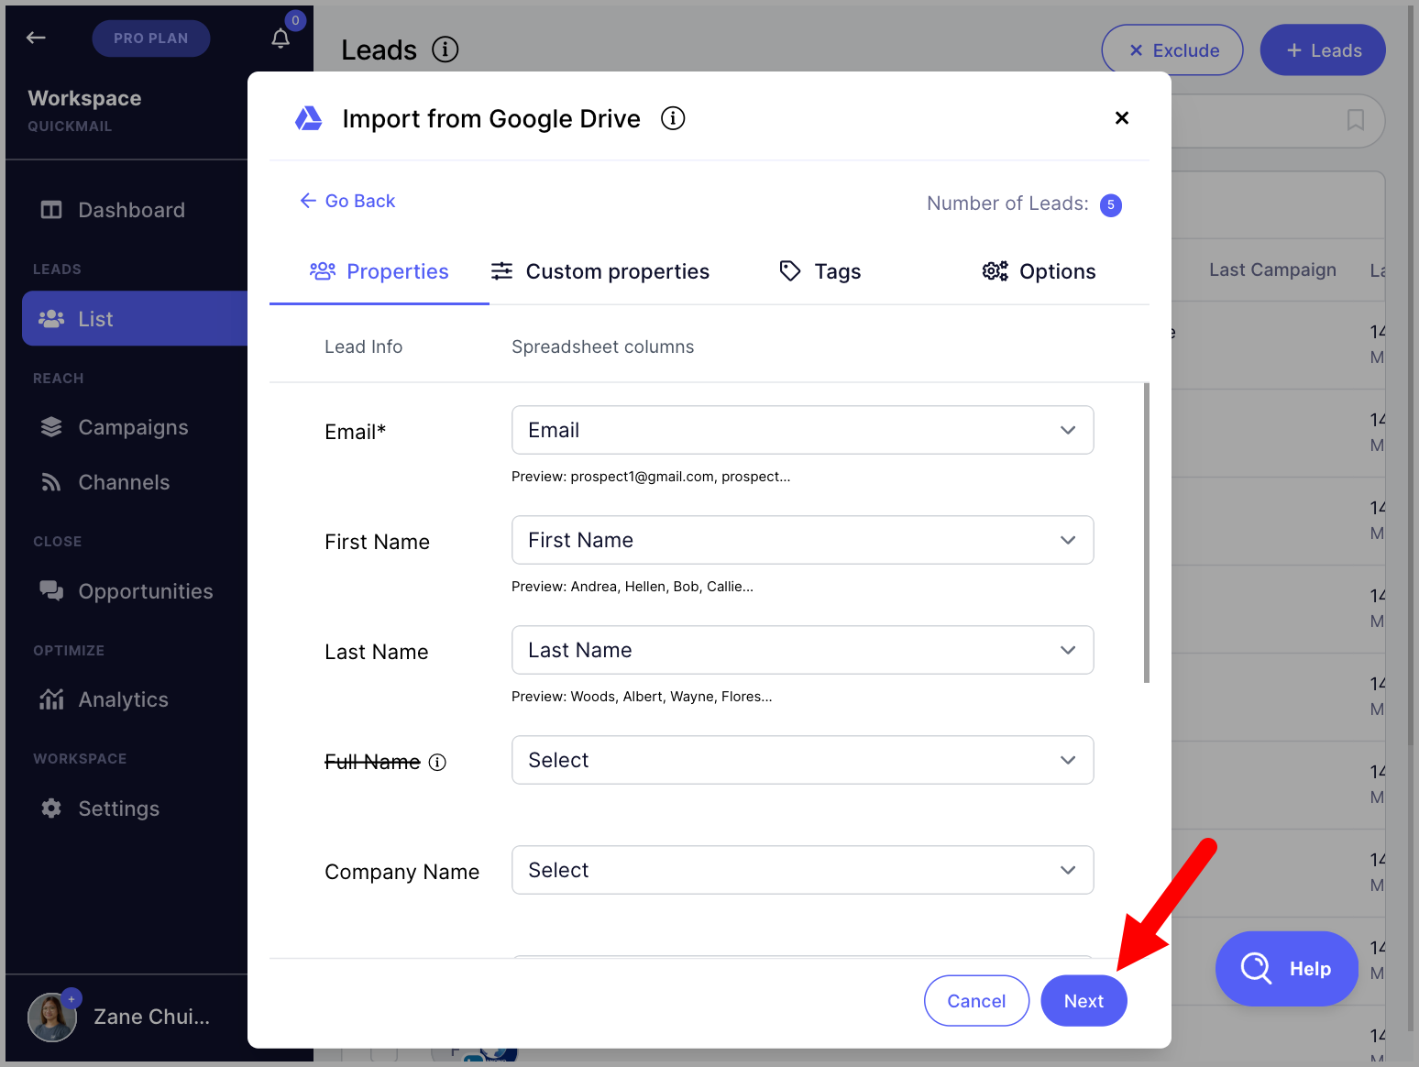Click the back arrow in the sidebar
The image size is (1419, 1067).
pyautogui.click(x=36, y=38)
